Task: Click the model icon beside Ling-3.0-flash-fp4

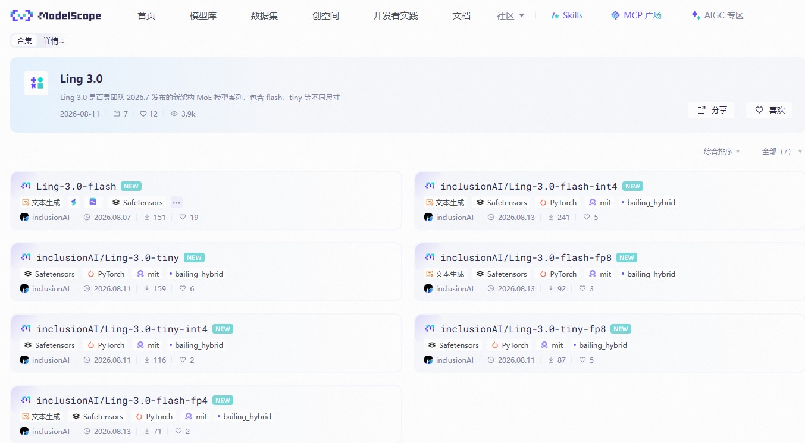Action: (26, 400)
